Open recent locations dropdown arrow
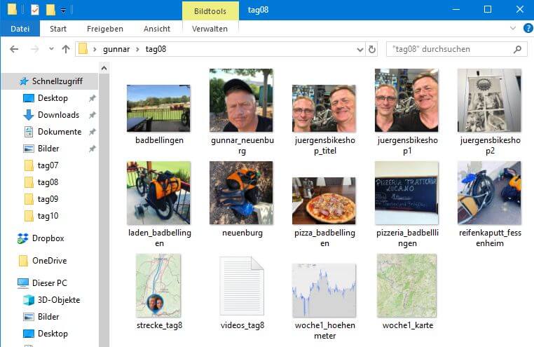Screen dimensions: 534x347 (51, 48)
